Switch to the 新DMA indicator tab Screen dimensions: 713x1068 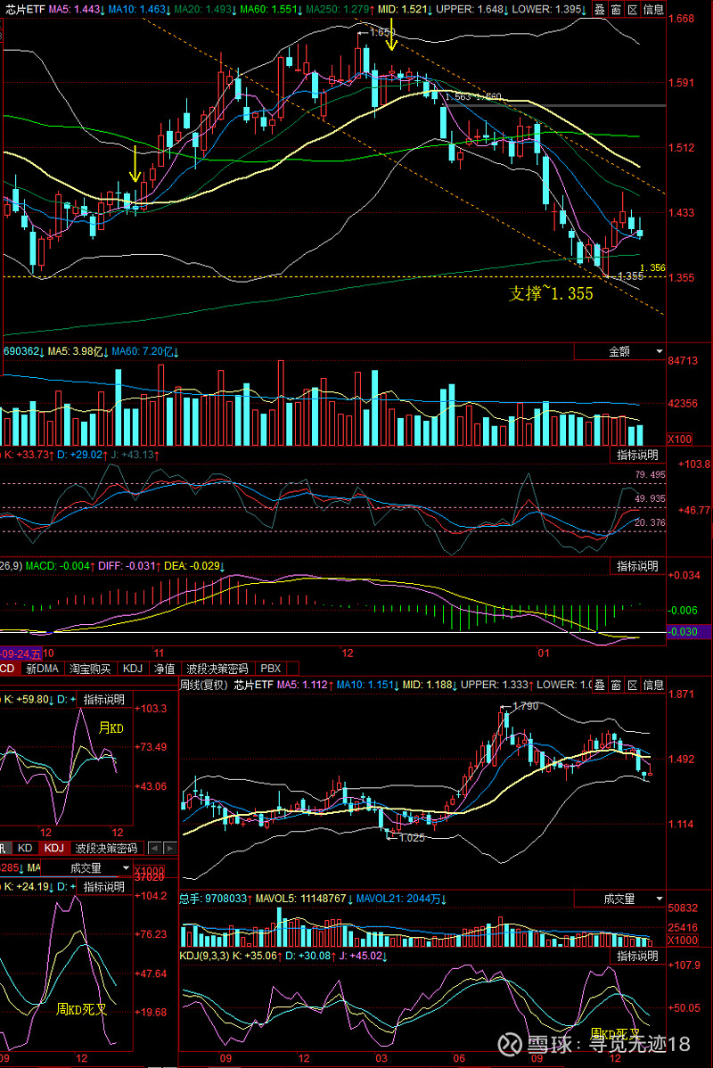(x=41, y=667)
